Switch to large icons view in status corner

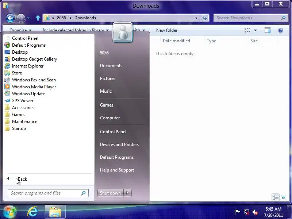[x=284, y=197]
